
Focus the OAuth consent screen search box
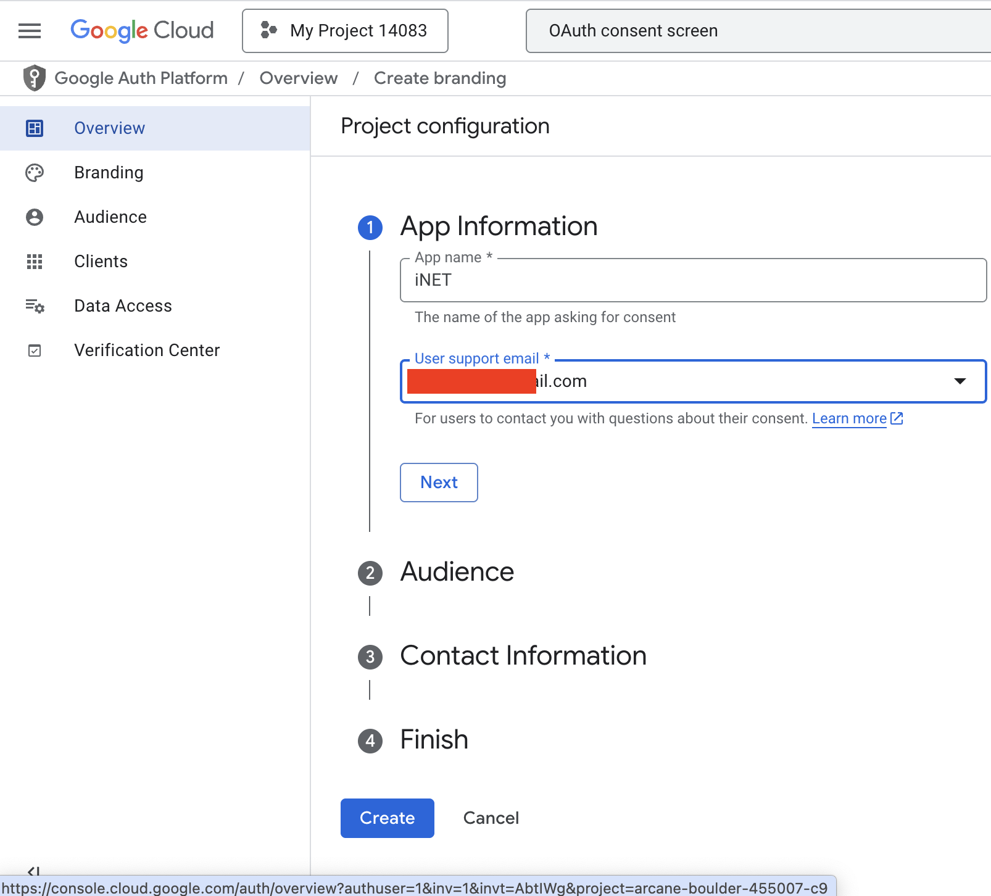[758, 31]
